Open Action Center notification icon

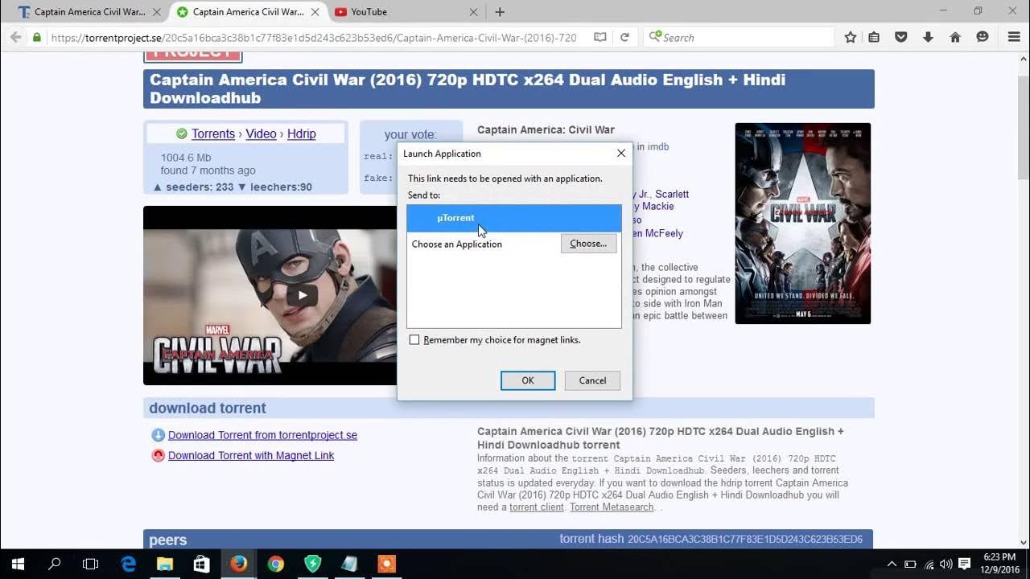tap(965, 564)
